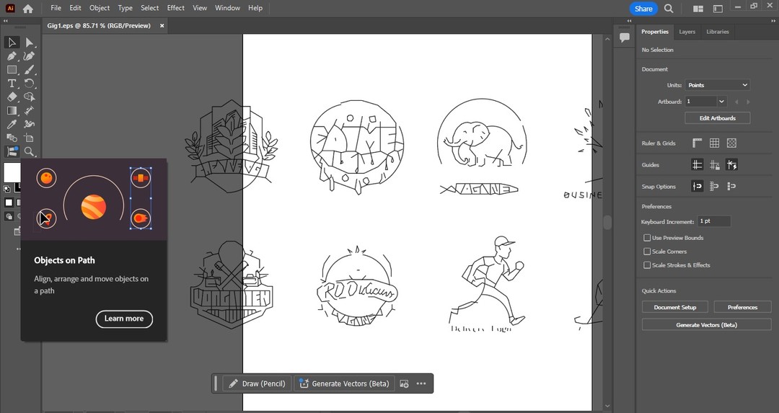This screenshot has height=413, width=779.
Task: Click the Share button
Action: pyautogui.click(x=643, y=9)
